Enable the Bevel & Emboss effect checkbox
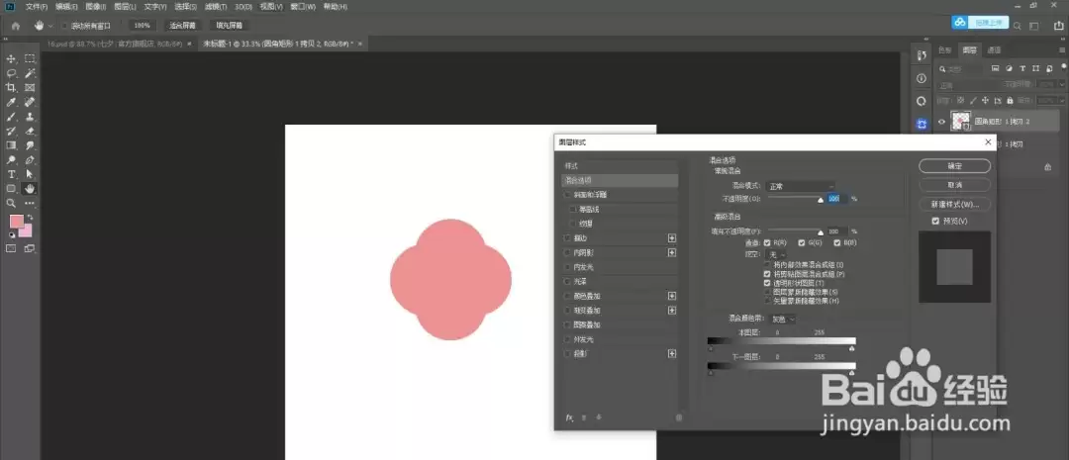This screenshot has width=1069, height=460. click(567, 195)
